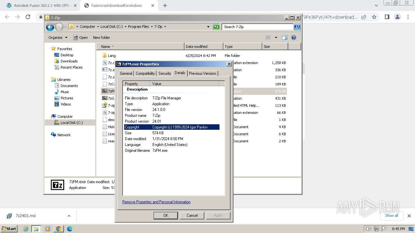
Task: Select the 7-zip help file icon
Action: [x=104, y=105]
